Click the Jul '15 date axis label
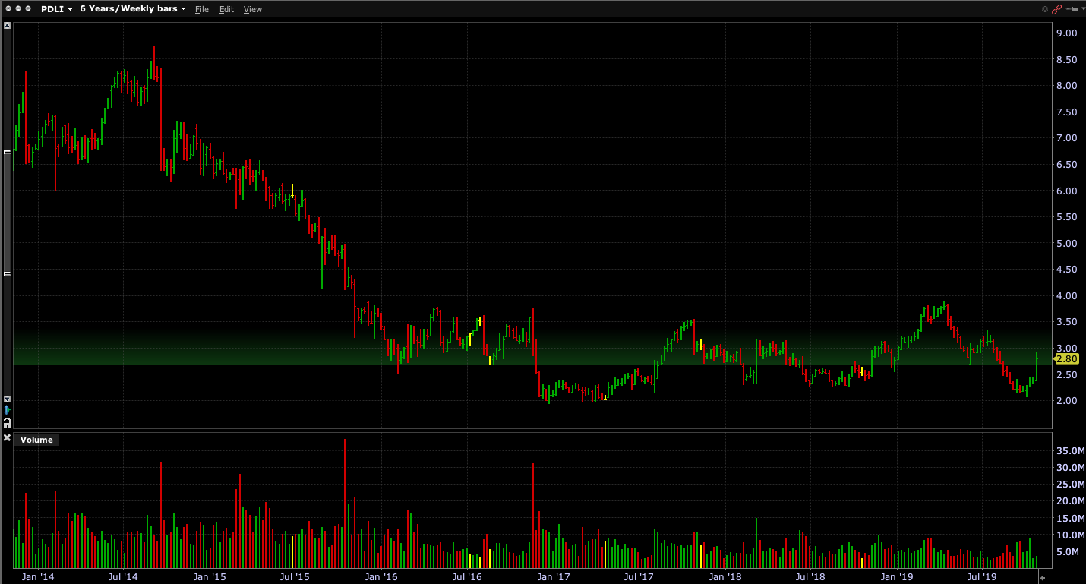1086x584 pixels. click(295, 576)
